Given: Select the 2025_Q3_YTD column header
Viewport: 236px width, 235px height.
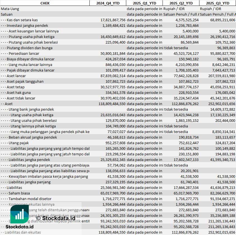Looking at the screenshot, I should 218,3.
